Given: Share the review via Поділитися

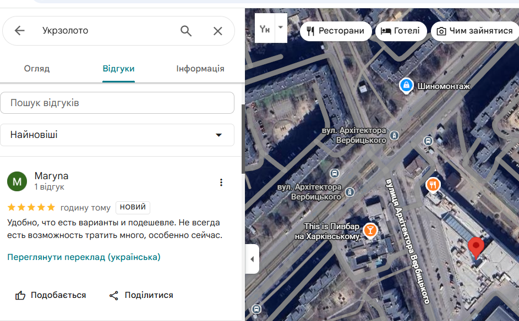Looking at the screenshot, I should point(141,295).
